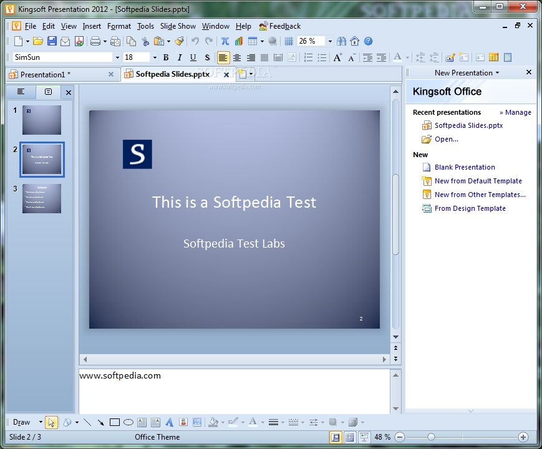Save the presentation with the floppy icon
This screenshot has height=449, width=542.
click(x=52, y=42)
